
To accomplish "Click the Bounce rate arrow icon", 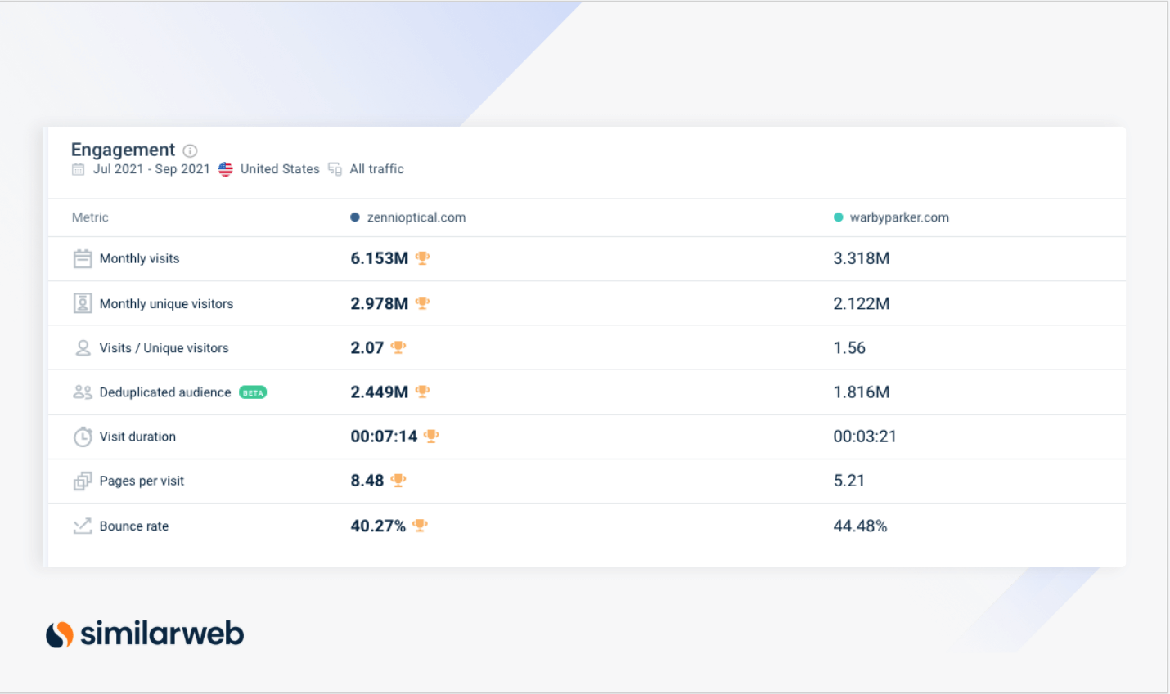I will pyautogui.click(x=82, y=526).
